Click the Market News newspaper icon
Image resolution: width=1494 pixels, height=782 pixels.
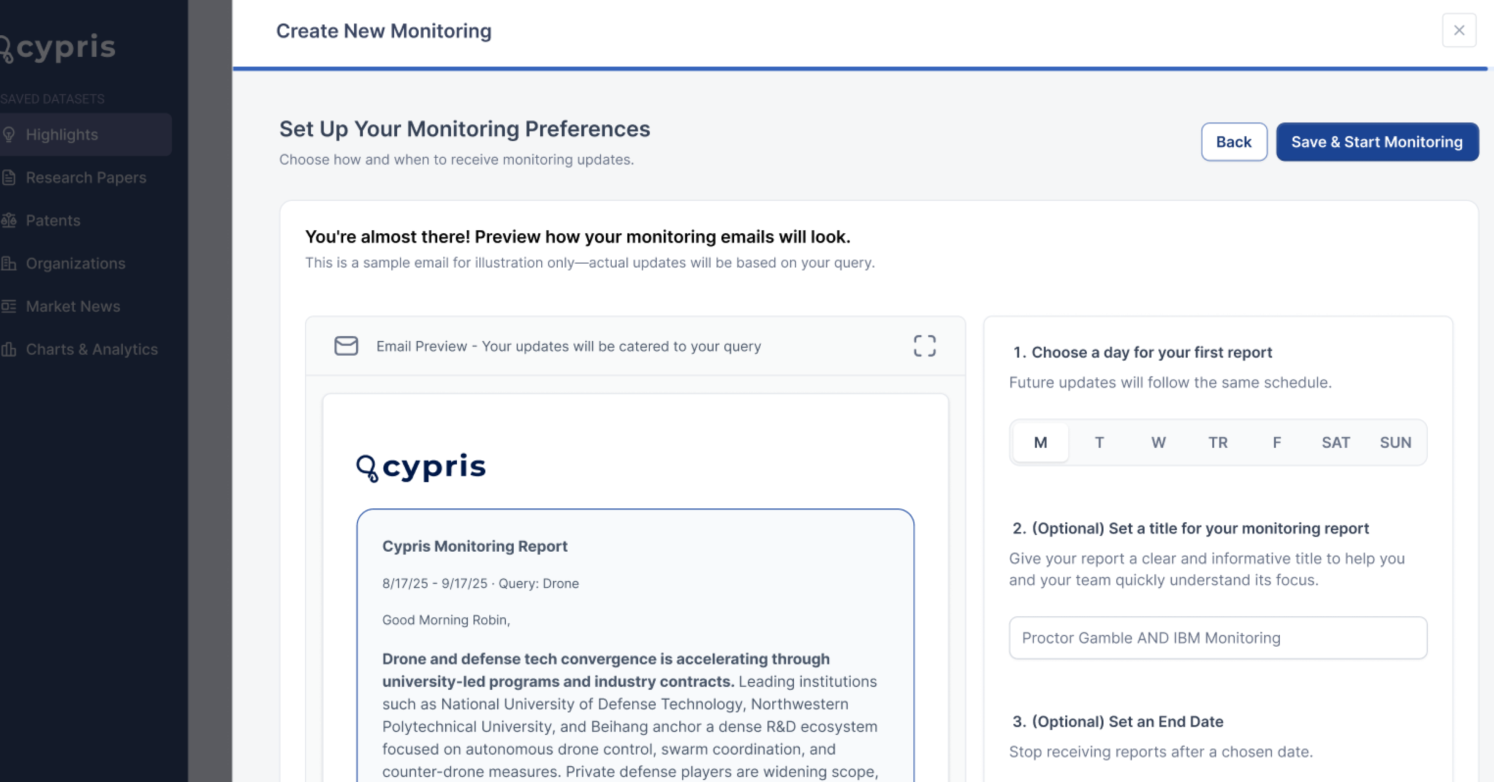(x=9, y=306)
